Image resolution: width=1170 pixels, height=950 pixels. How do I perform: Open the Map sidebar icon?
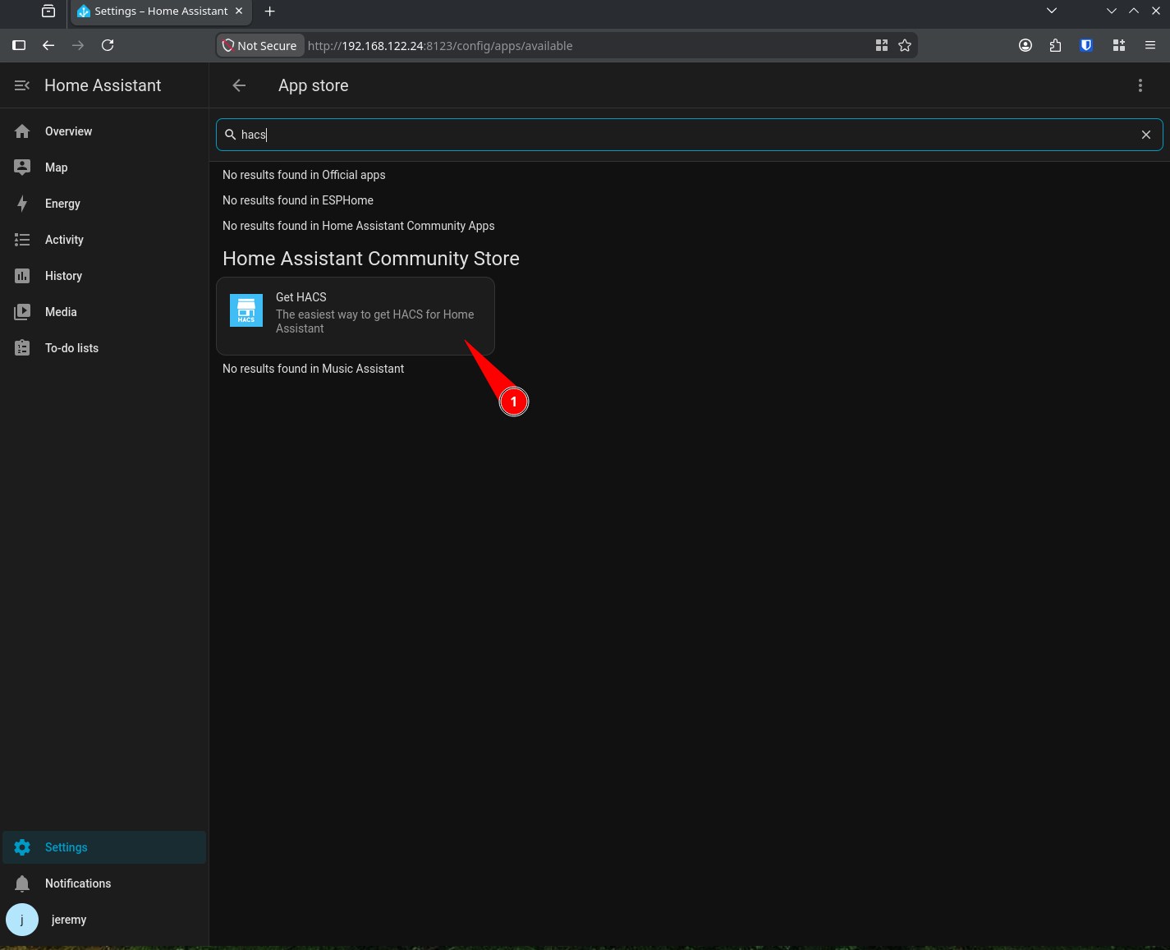22,168
